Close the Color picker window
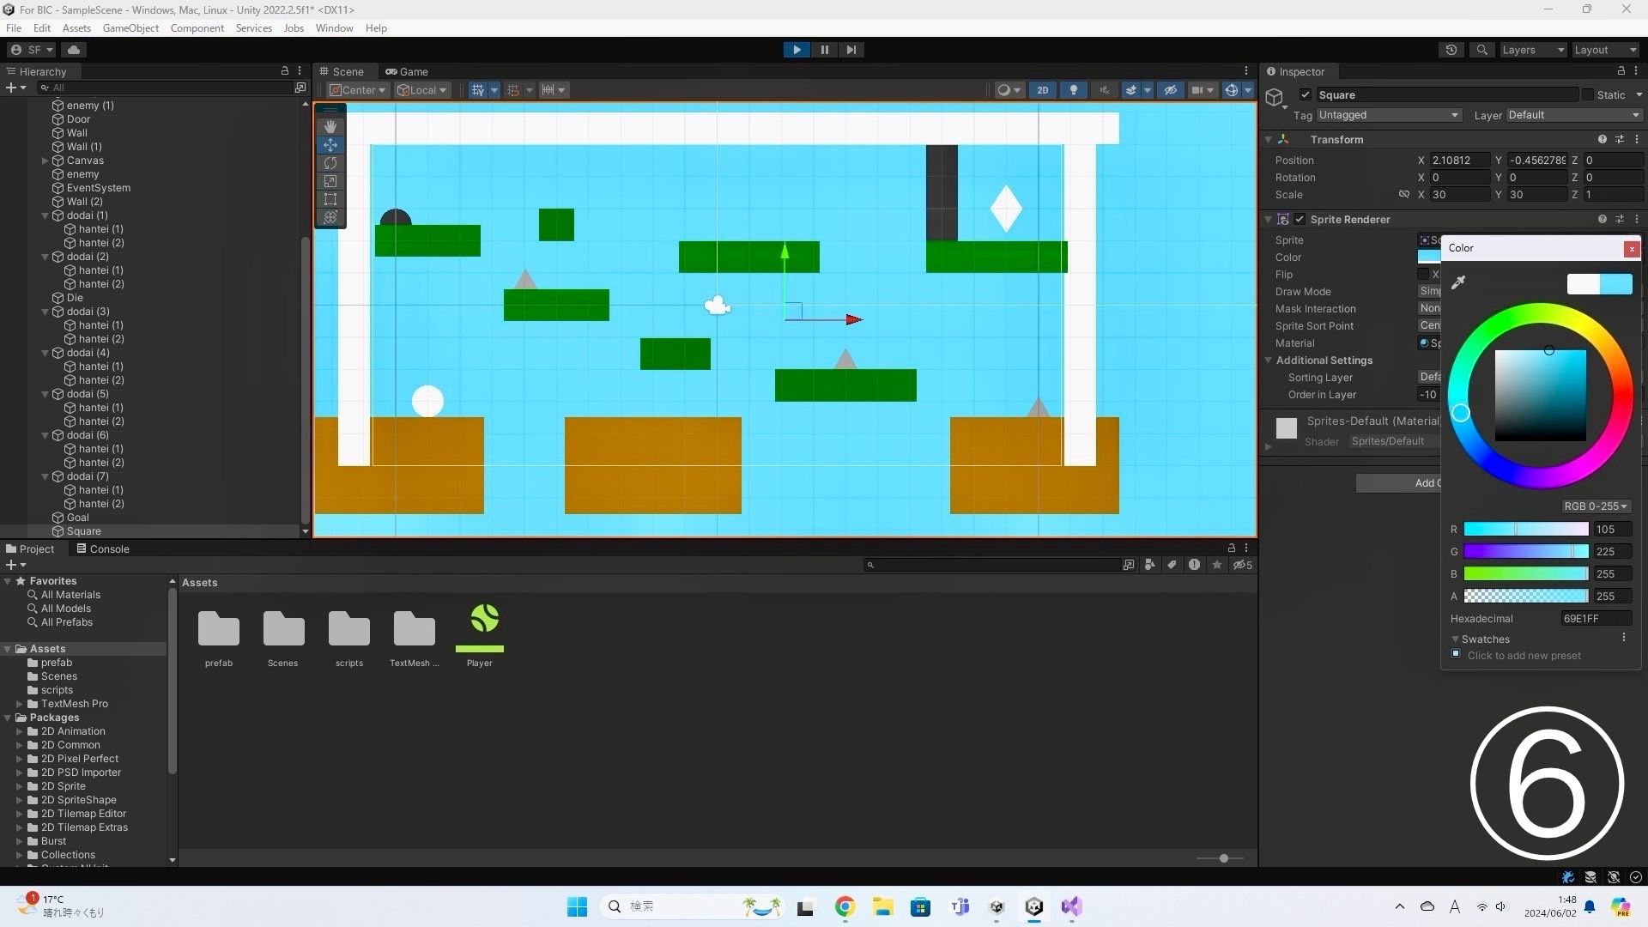The image size is (1648, 927). pos(1631,248)
